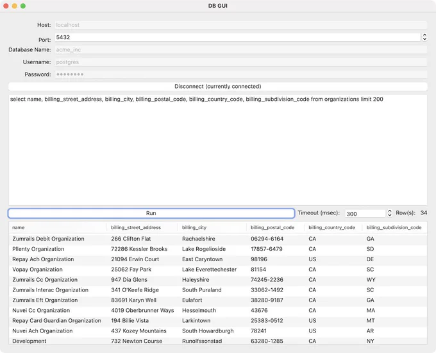Click city cell Hesselmouth
436x353 pixels.
[x=199, y=311]
